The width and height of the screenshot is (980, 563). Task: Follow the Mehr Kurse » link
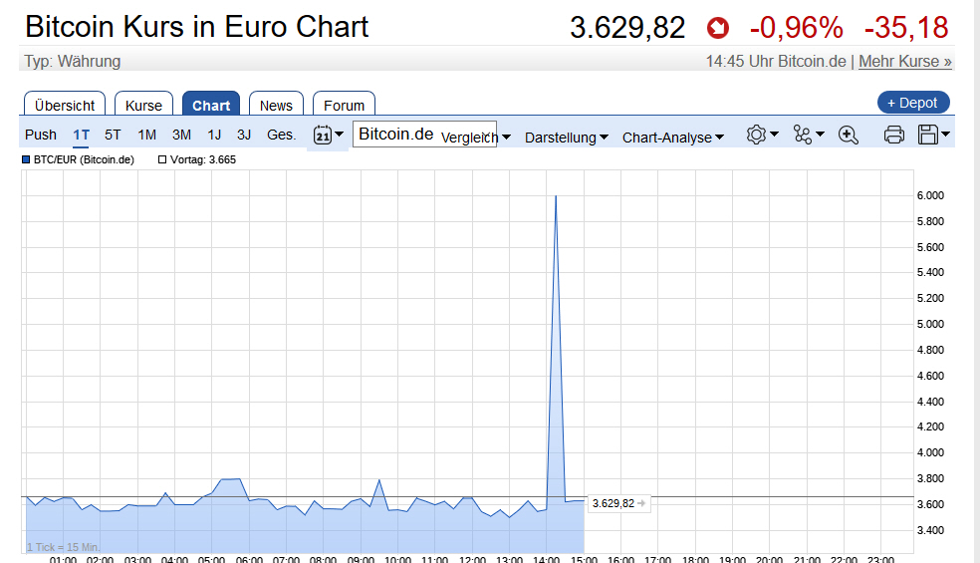coord(905,62)
